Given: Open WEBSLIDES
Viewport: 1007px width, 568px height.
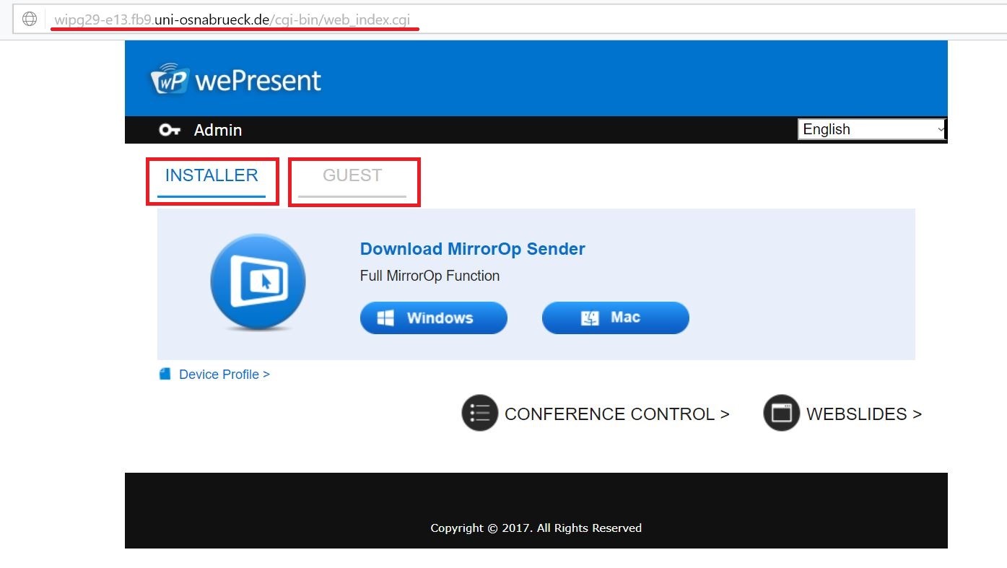Looking at the screenshot, I should pyautogui.click(x=864, y=414).
